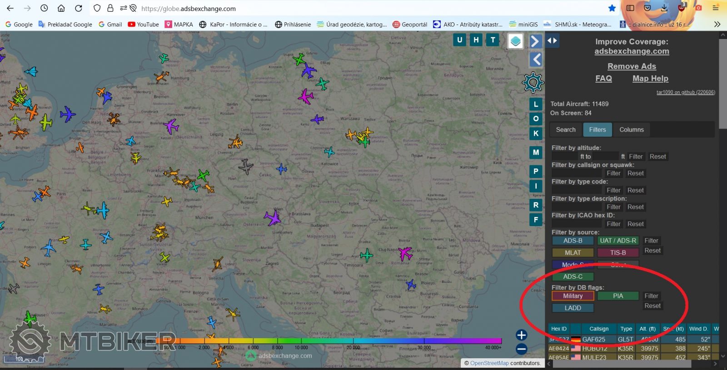Reload the page in the browser
Viewport: 727px width, 370px height.
coord(78,8)
